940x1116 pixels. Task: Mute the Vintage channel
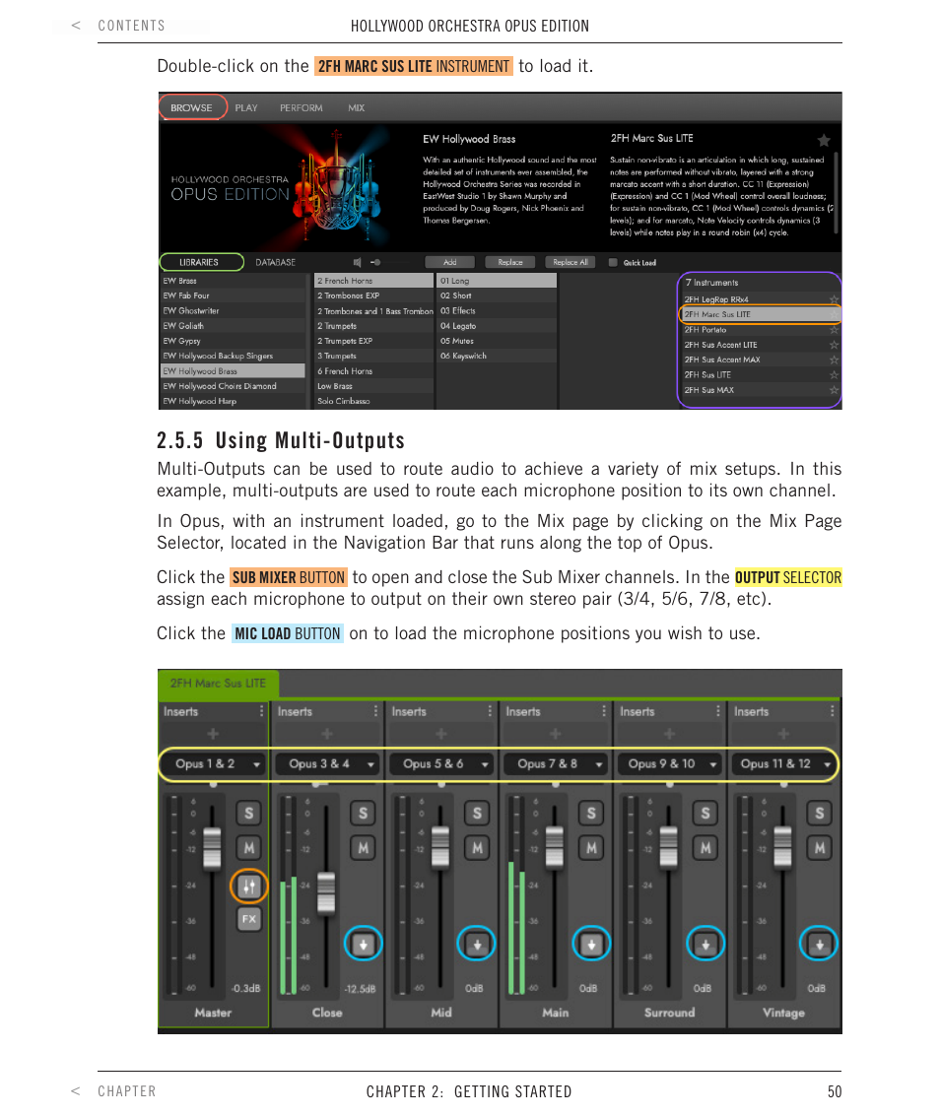click(820, 848)
